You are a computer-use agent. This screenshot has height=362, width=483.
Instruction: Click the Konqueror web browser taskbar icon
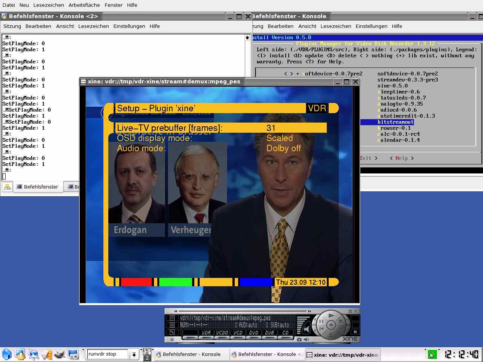pos(34,354)
